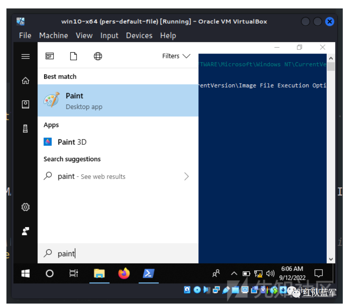Screen dimensions: 348x308
Task: Check the battery status icon
Action: 246,274
